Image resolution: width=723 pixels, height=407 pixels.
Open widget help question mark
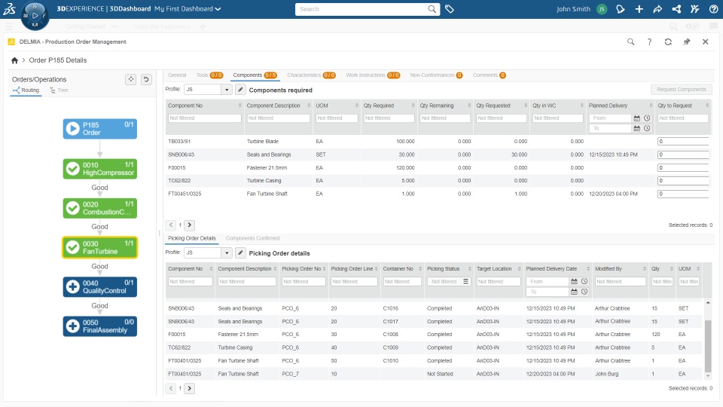(649, 41)
